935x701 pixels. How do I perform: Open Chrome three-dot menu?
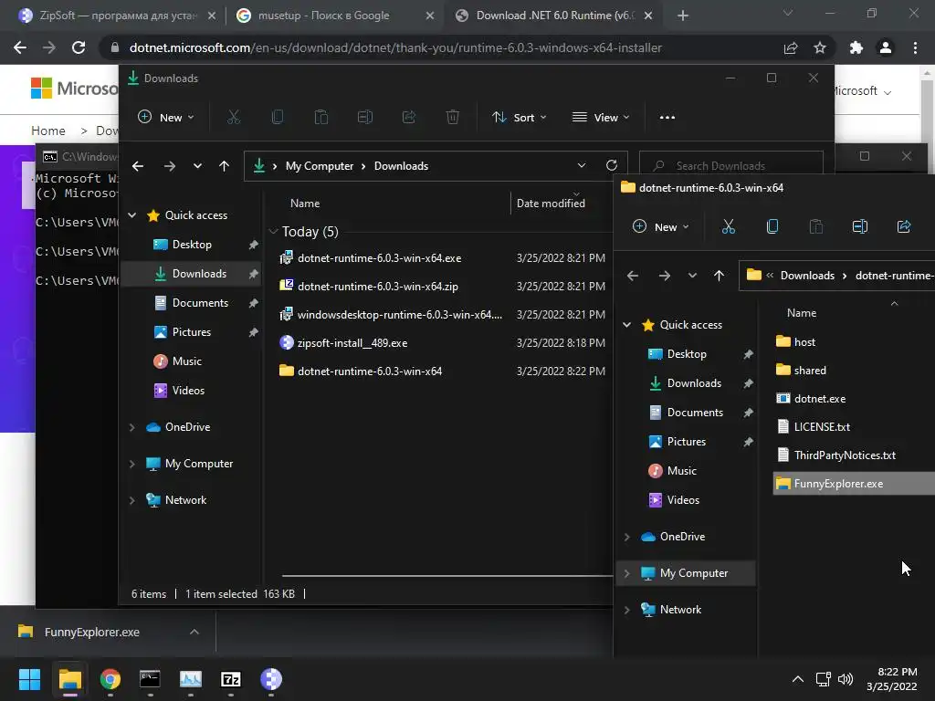pyautogui.click(x=915, y=47)
